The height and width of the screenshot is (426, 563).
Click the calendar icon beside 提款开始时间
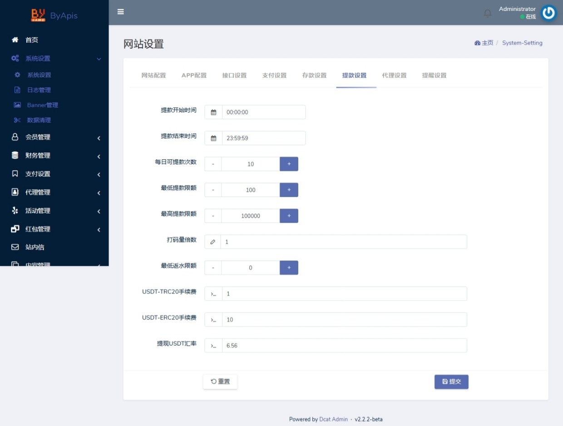click(x=213, y=112)
